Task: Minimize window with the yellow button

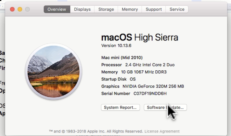Action: (20, 9)
